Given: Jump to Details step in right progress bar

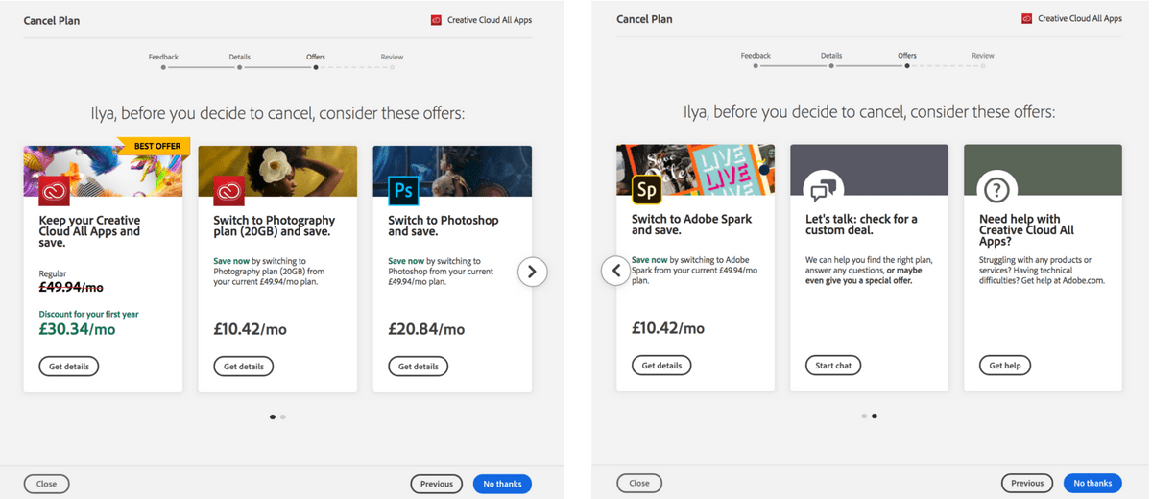Looking at the screenshot, I should (831, 61).
